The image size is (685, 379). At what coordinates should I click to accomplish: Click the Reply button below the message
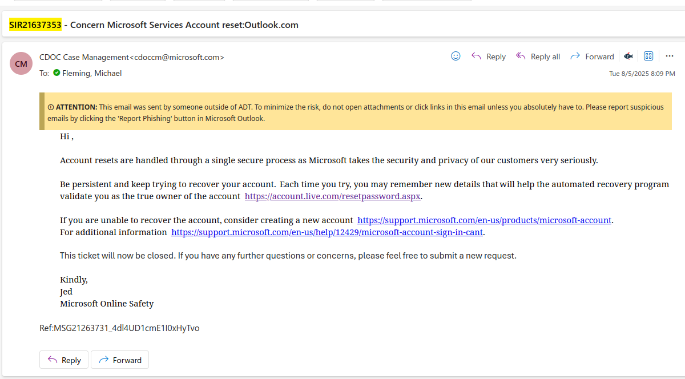click(x=63, y=360)
